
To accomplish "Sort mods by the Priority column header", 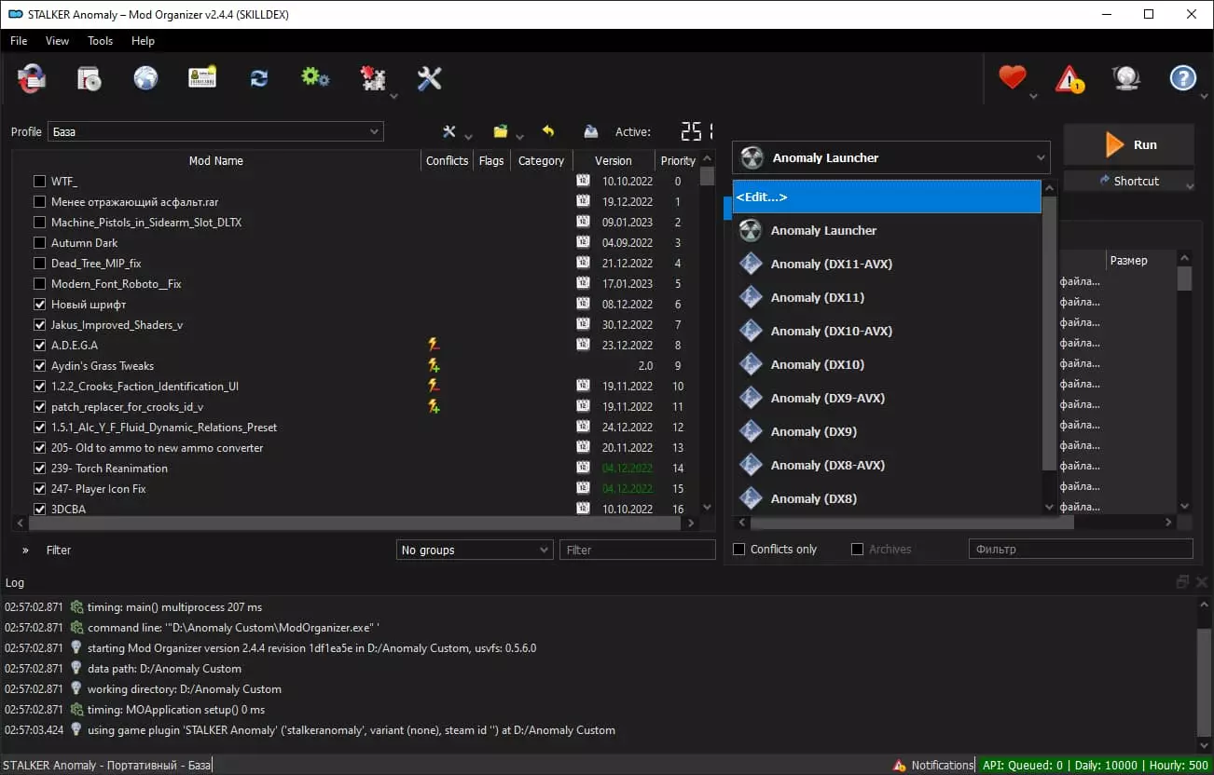I will pyautogui.click(x=678, y=161).
